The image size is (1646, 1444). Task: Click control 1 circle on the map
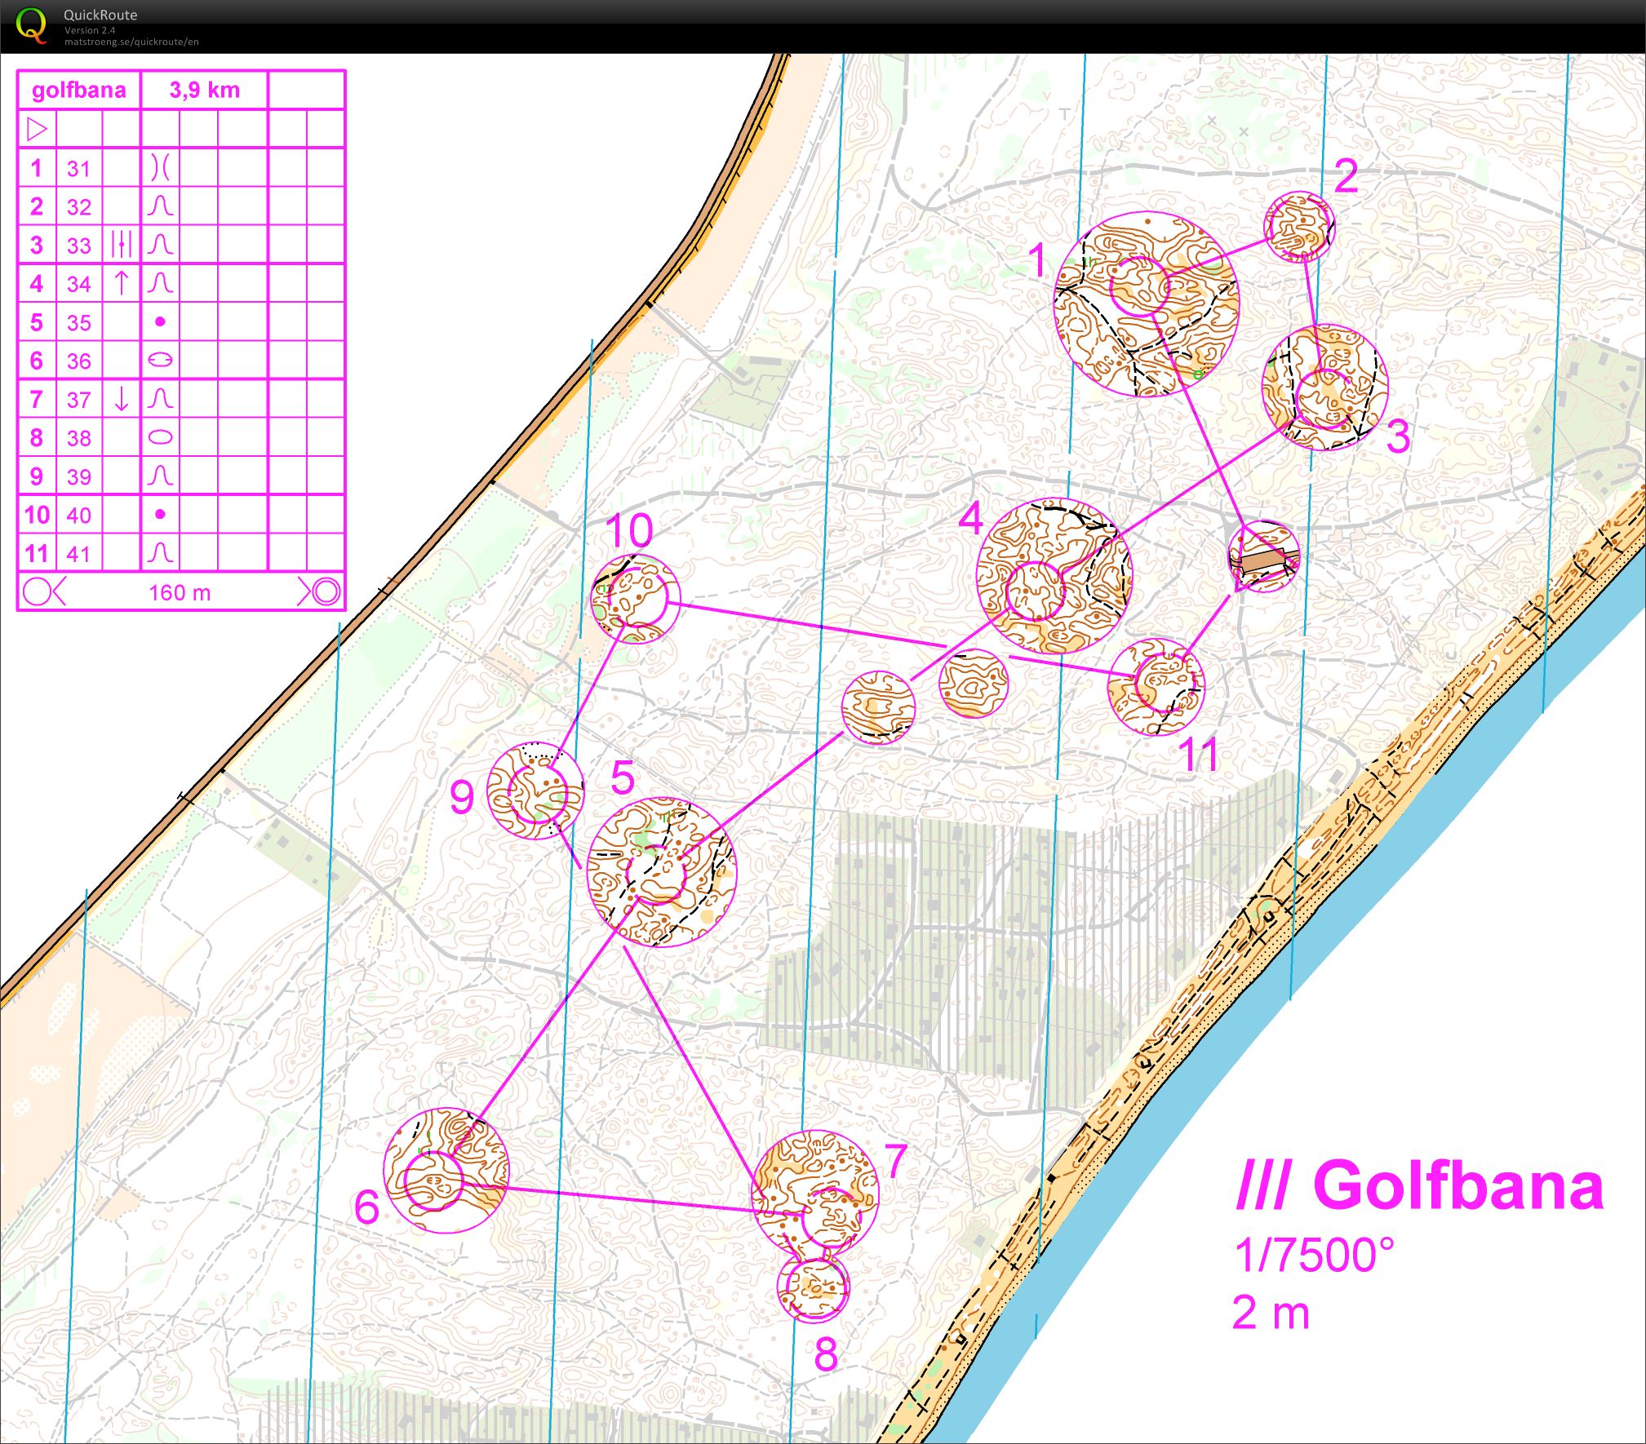point(1140,286)
